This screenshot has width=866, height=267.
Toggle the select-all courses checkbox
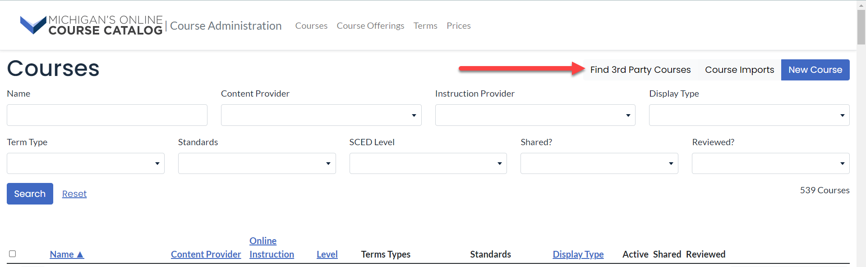pos(13,254)
